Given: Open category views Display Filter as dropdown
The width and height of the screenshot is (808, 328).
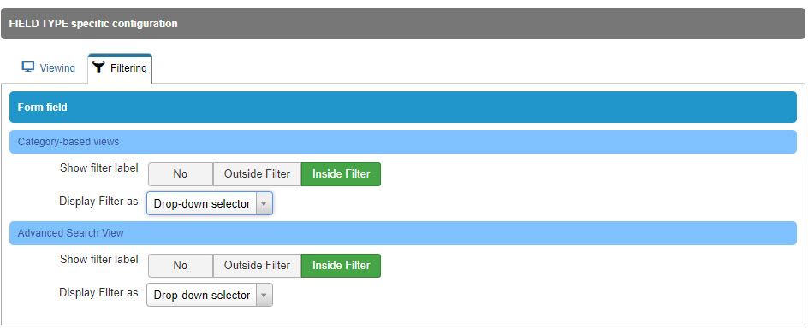Looking at the screenshot, I should [x=209, y=203].
